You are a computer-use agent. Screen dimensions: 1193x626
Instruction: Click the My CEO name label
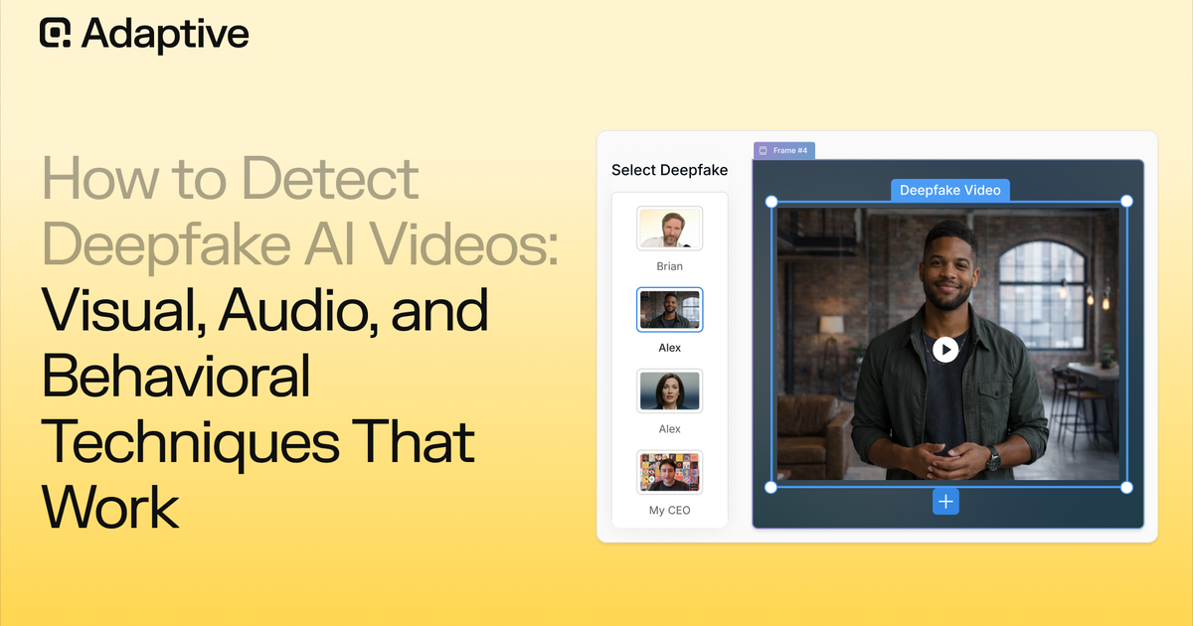(670, 510)
